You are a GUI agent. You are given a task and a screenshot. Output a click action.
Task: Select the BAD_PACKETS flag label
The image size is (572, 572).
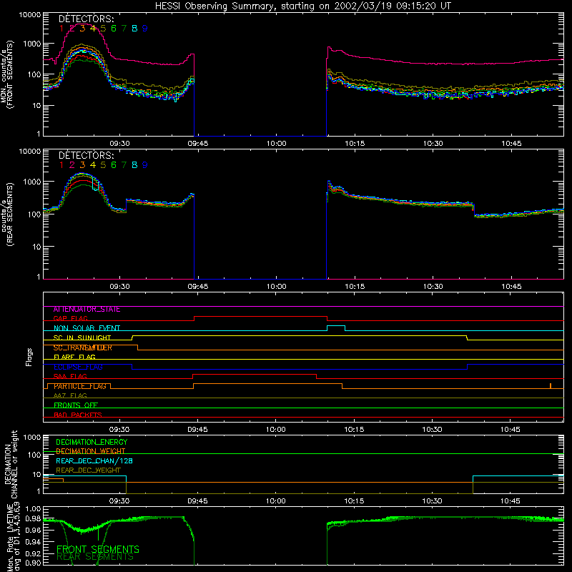click(78, 415)
